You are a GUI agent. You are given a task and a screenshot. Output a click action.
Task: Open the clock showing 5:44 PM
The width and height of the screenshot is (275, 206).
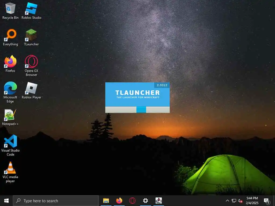coord(252,201)
